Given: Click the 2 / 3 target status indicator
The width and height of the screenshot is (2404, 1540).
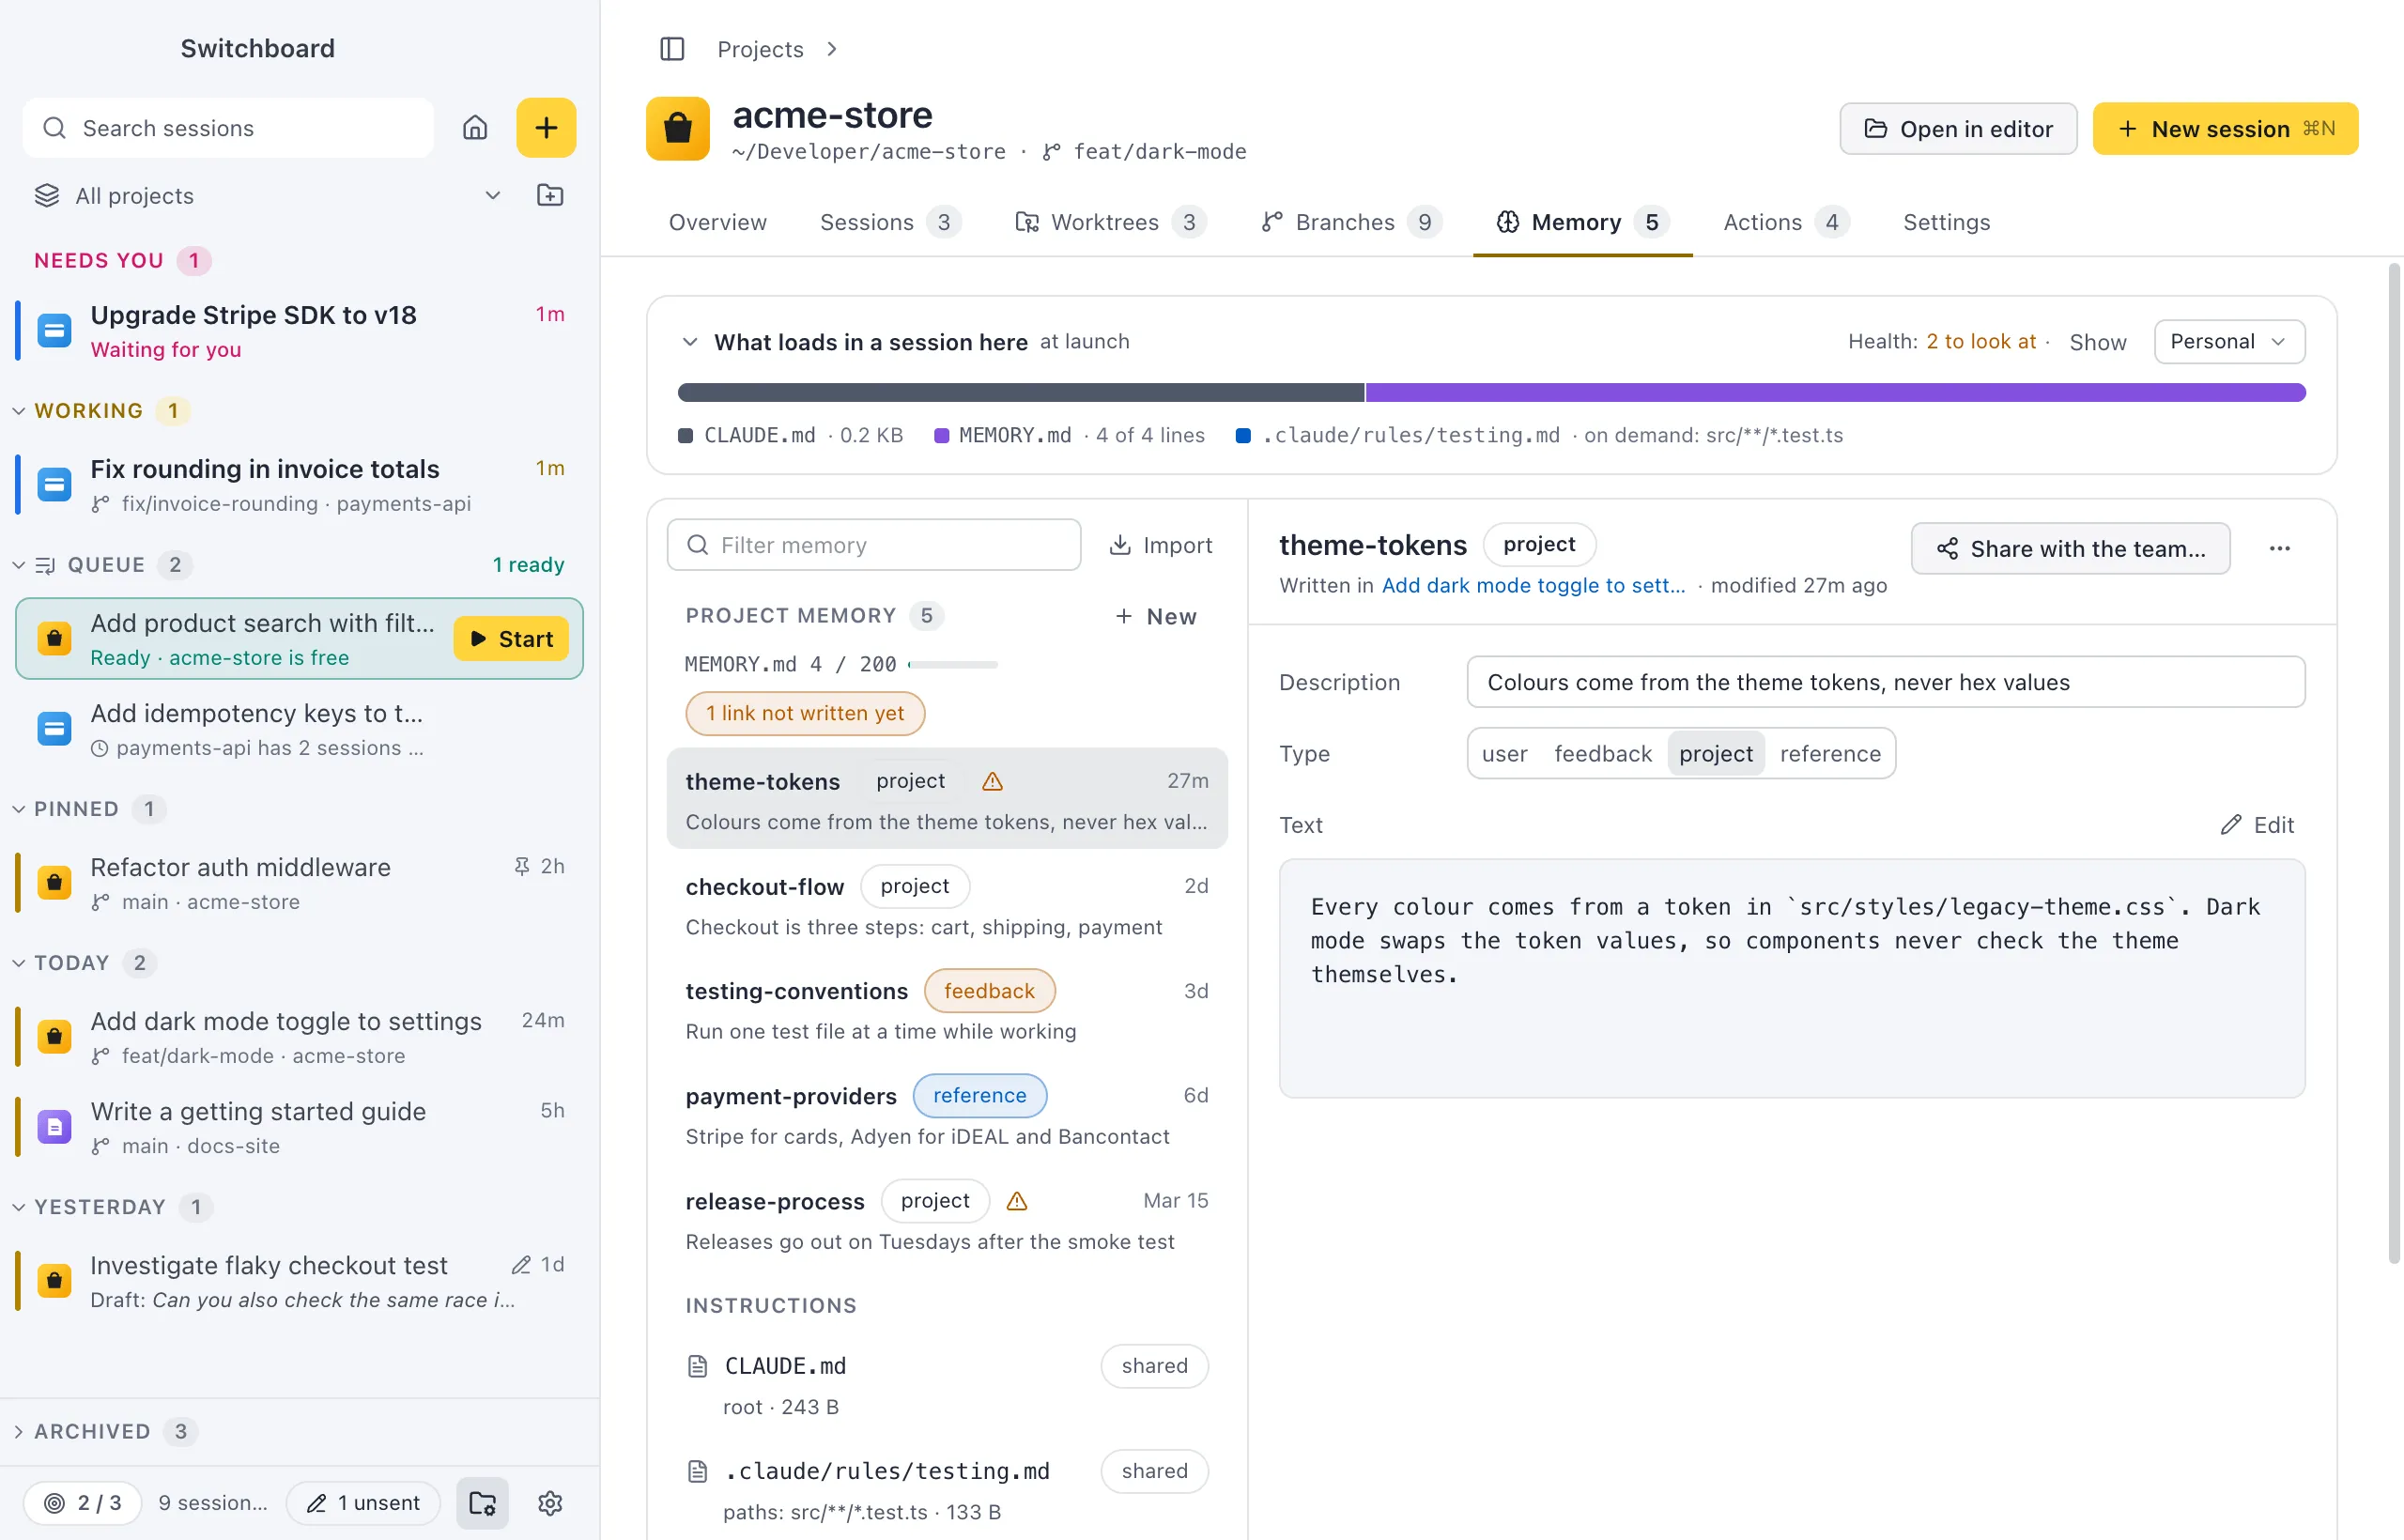Looking at the screenshot, I should coord(83,1503).
